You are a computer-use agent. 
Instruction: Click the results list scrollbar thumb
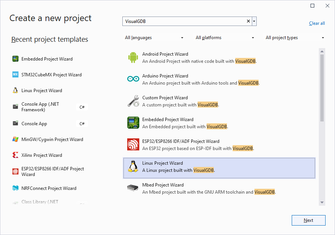point(322,88)
